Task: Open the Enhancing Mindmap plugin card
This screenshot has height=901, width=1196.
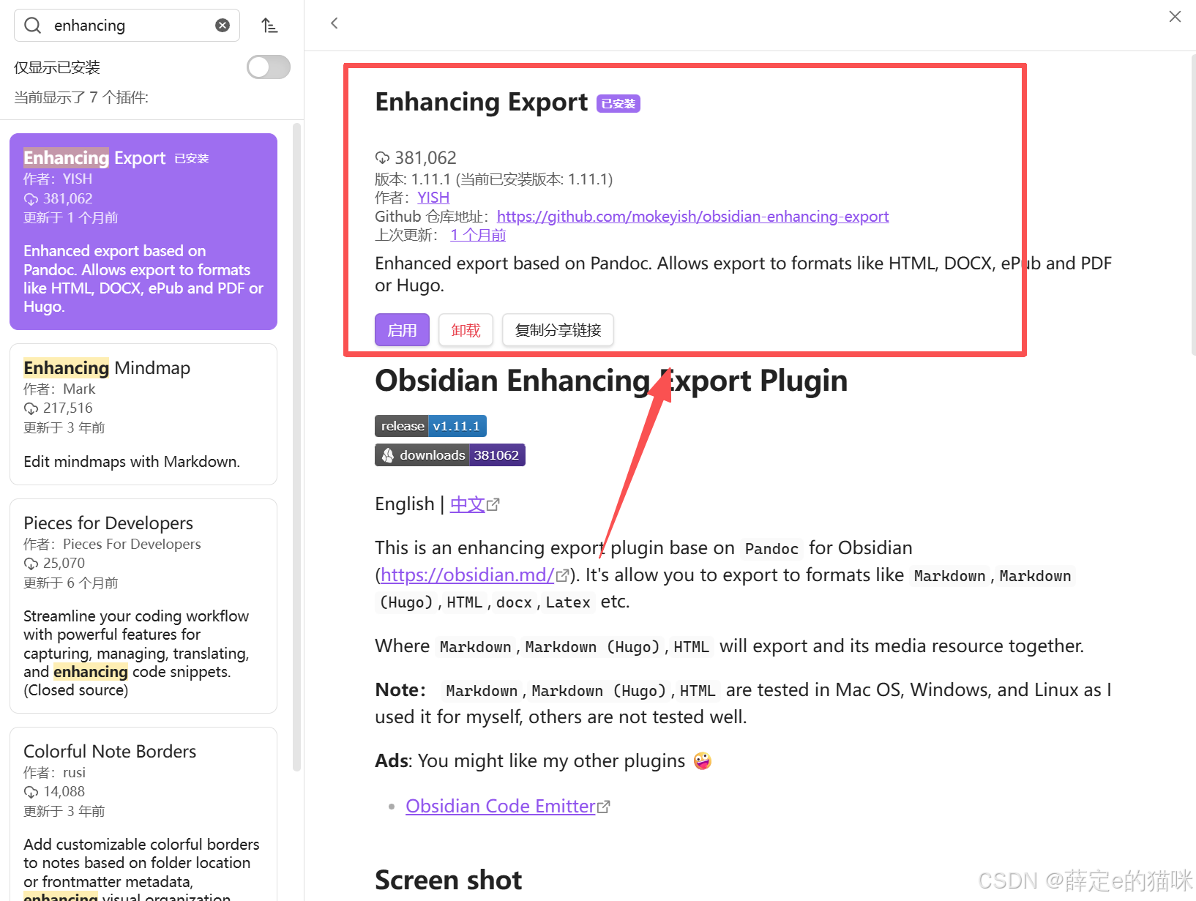Action: point(143,414)
